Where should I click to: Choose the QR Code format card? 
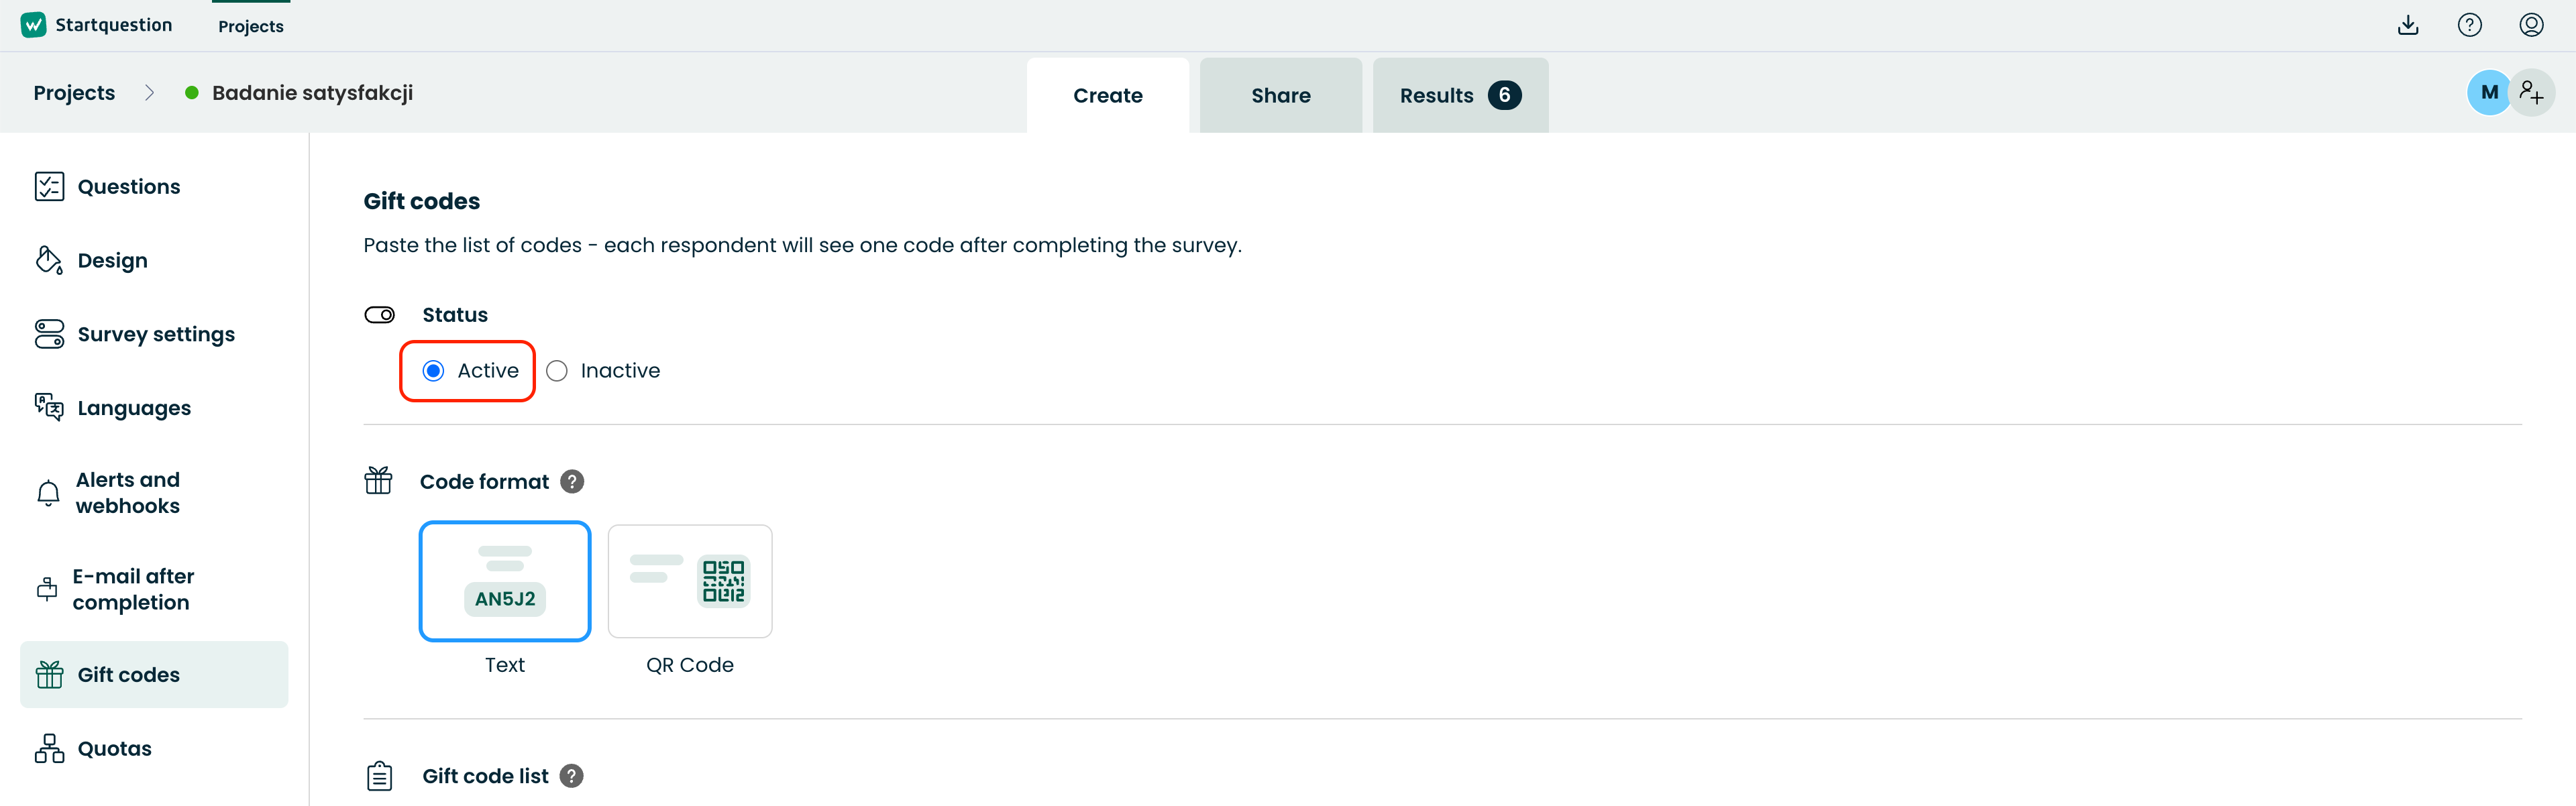690,581
